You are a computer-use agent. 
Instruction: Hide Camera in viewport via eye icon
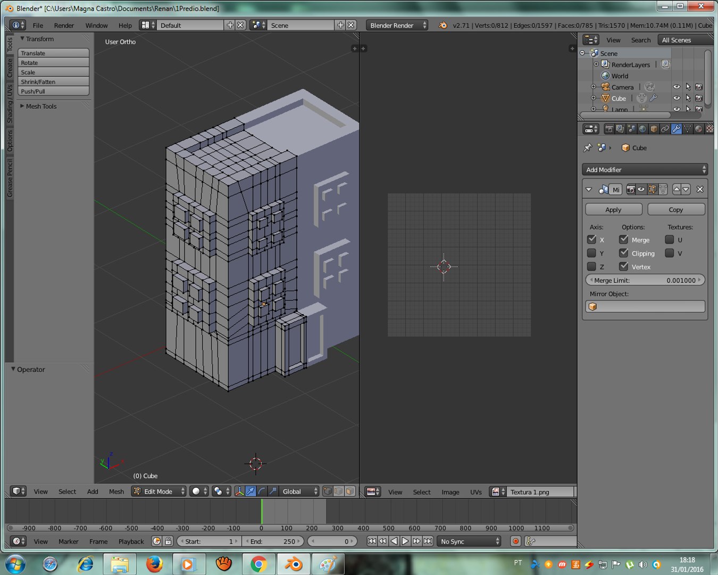click(677, 87)
